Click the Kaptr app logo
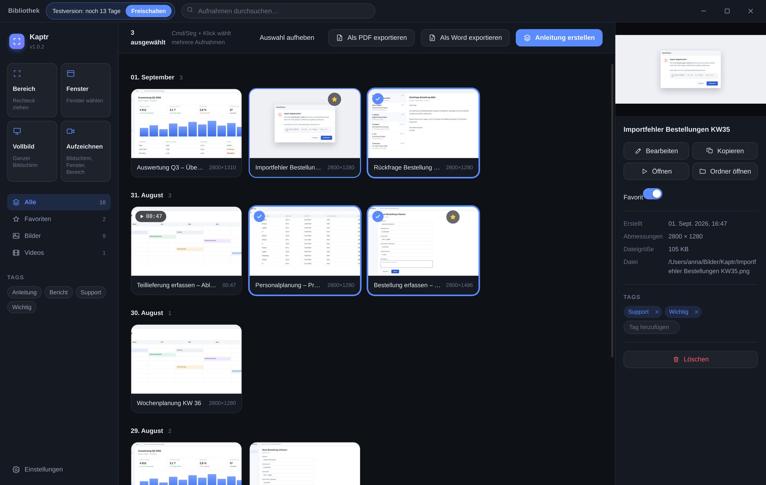Screen dimensions: 766x485 click(x=17, y=41)
